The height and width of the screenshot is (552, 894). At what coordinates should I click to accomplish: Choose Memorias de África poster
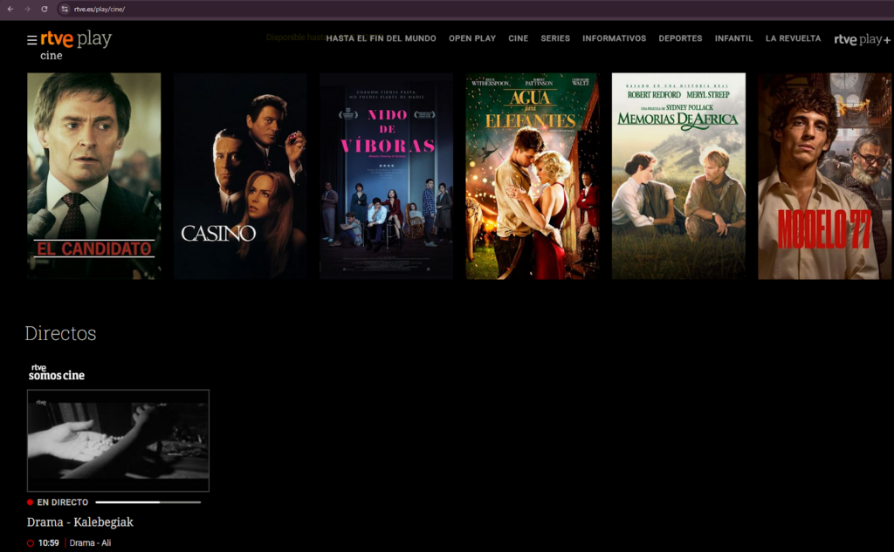pos(678,176)
